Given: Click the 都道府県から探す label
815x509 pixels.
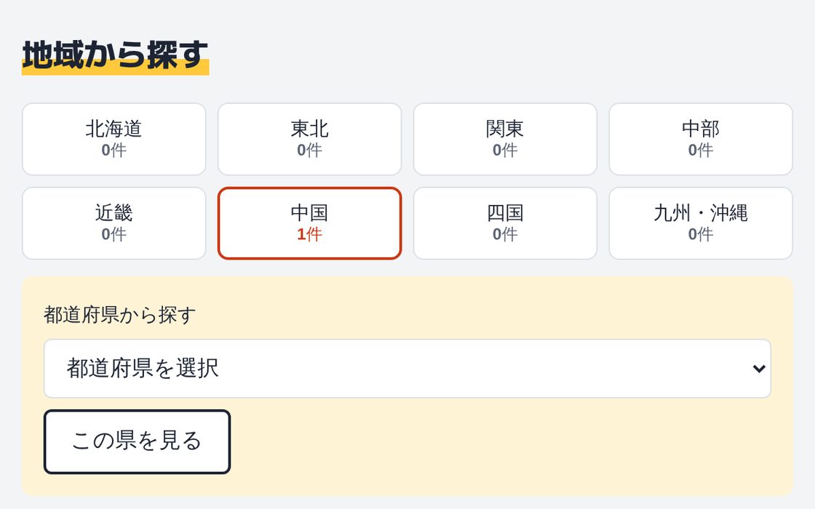Looking at the screenshot, I should coord(119,315).
